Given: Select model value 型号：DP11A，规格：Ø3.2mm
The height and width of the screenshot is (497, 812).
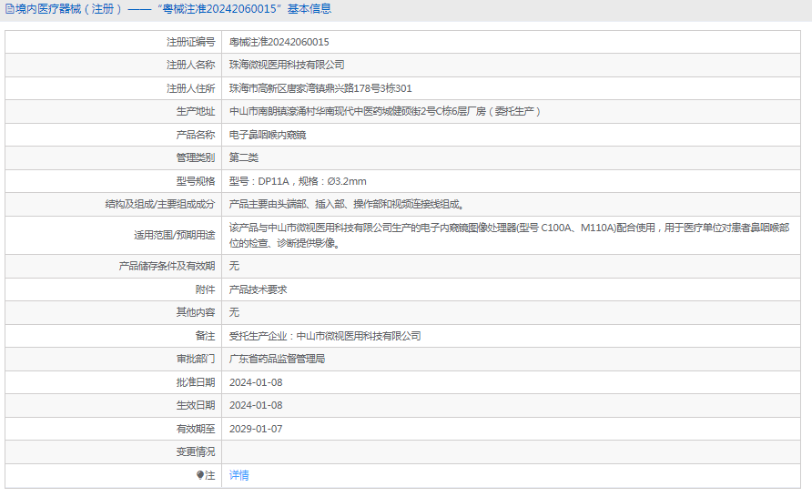Looking at the screenshot, I should [298, 182].
